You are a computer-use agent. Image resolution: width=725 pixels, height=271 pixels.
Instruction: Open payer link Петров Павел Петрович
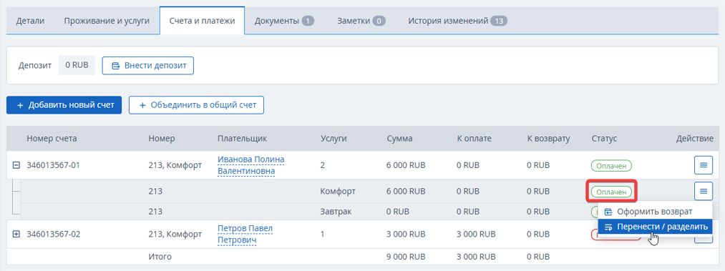pyautogui.click(x=245, y=235)
